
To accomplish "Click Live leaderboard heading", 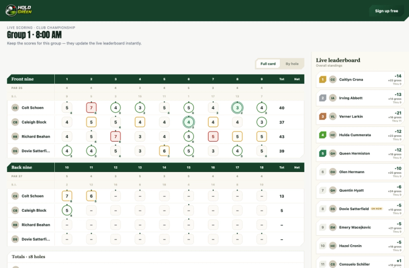I will [x=338, y=60].
